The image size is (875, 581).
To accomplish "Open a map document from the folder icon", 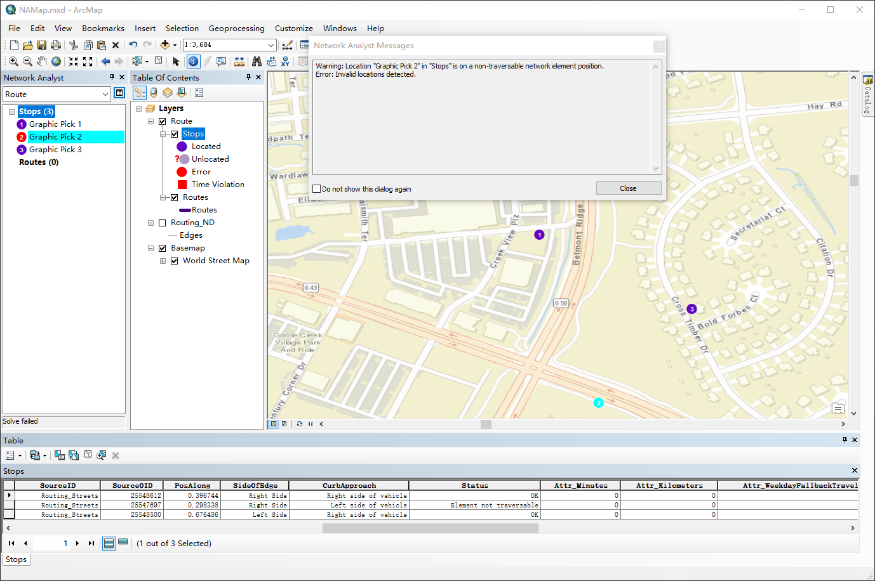I will (27, 45).
